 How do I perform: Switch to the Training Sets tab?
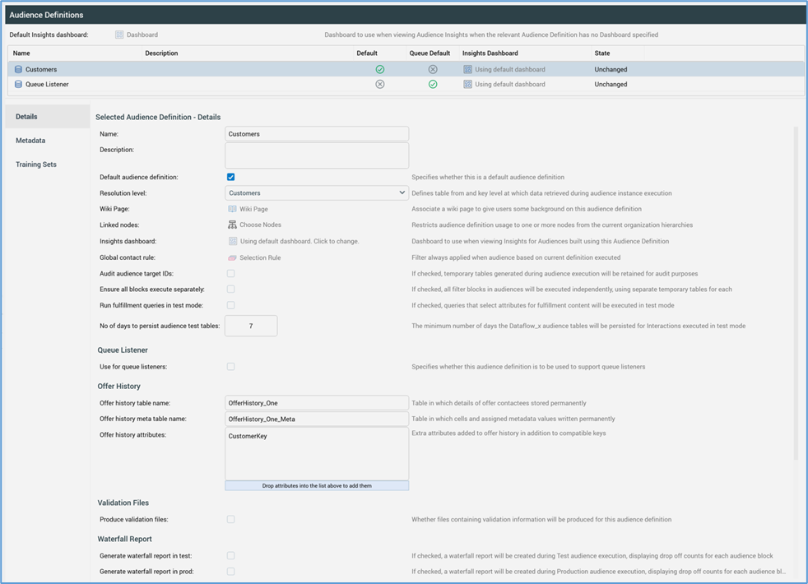coord(36,165)
